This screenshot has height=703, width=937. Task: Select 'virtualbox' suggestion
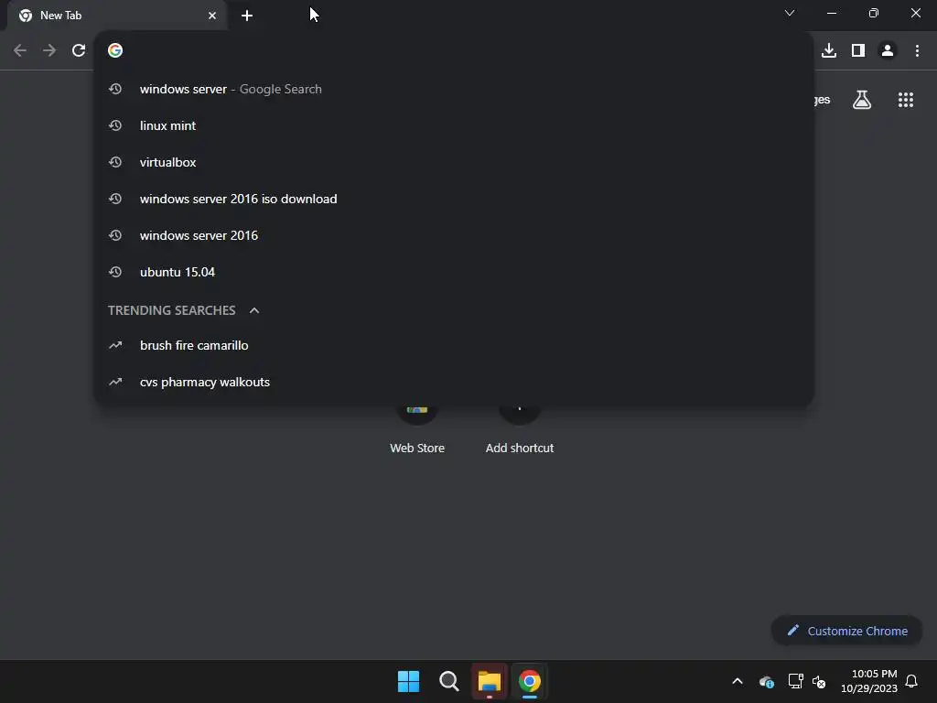(454, 162)
